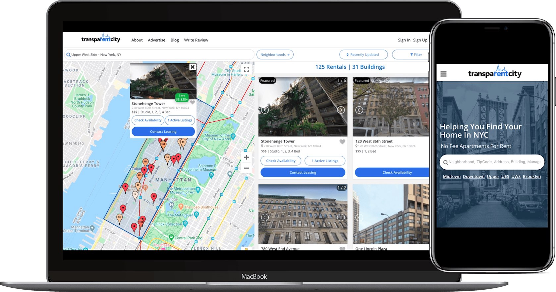556x292 pixels.
Task: Click the Upper West Side search field
Action: (x=159, y=55)
